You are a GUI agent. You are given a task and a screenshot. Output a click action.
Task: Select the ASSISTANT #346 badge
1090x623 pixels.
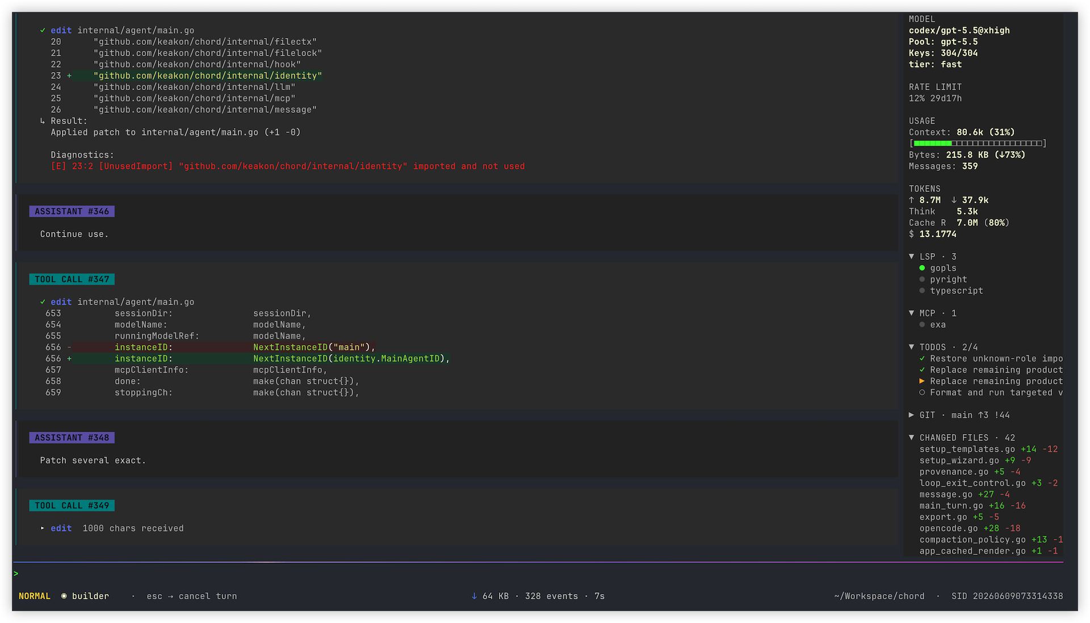coord(72,212)
